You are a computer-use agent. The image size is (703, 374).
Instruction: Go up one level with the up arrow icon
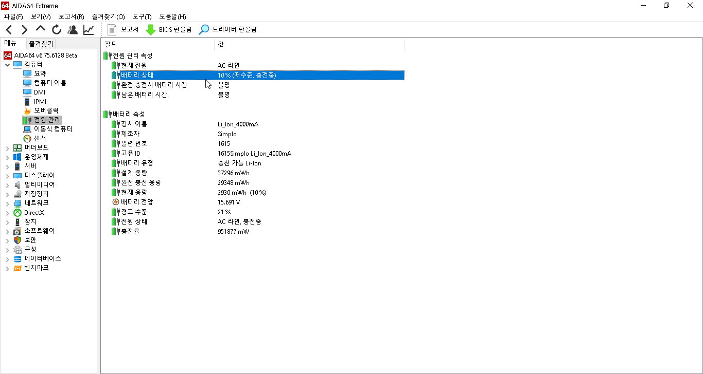click(41, 29)
